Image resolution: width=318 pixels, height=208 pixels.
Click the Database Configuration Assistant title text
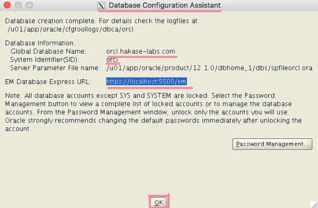click(x=165, y=5)
